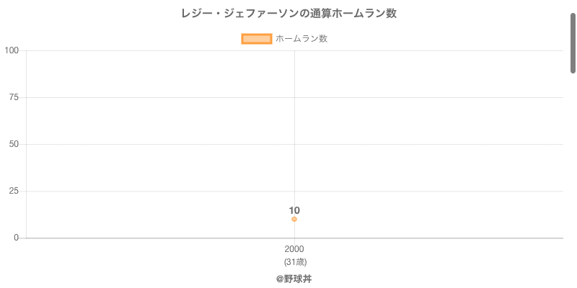Click the data label 10
The width and height of the screenshot is (577, 288).
pyautogui.click(x=294, y=210)
